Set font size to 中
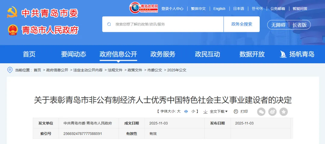The height and width of the screenshot is (144, 325). pos(186,111)
